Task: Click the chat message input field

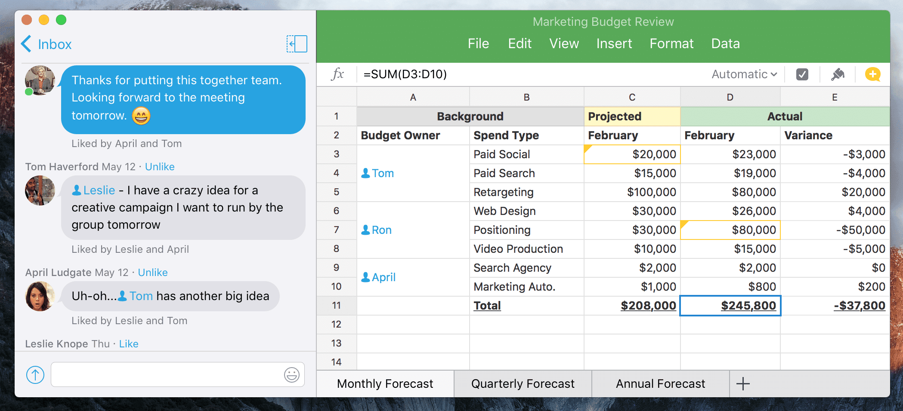Action: tap(172, 374)
